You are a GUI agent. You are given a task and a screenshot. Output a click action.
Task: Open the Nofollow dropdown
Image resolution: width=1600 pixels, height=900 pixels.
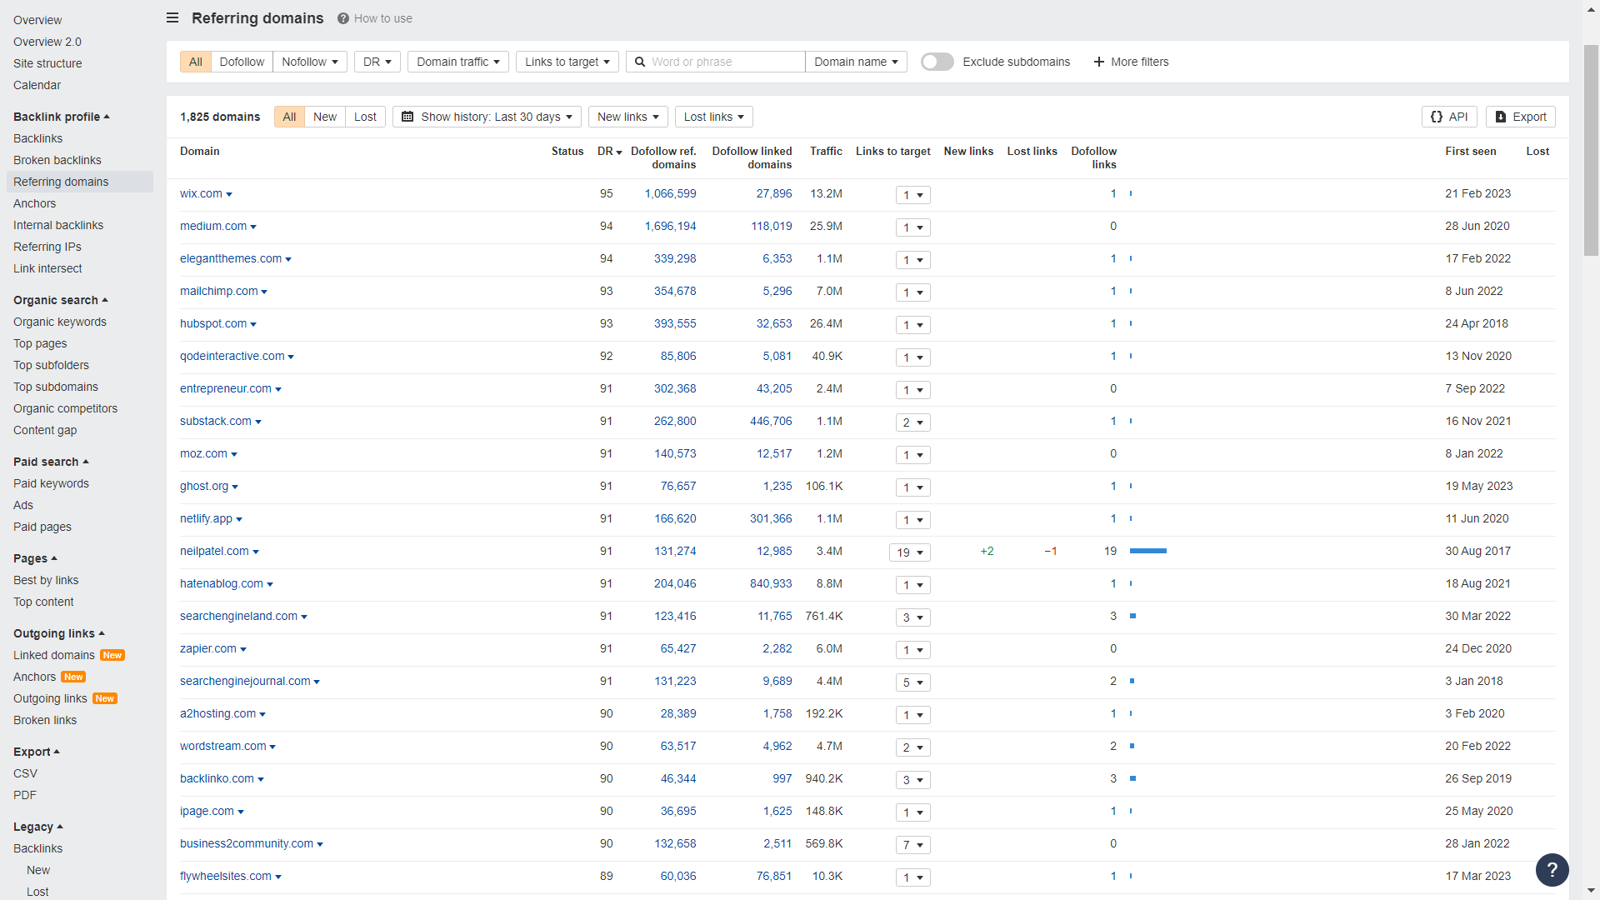tap(310, 62)
